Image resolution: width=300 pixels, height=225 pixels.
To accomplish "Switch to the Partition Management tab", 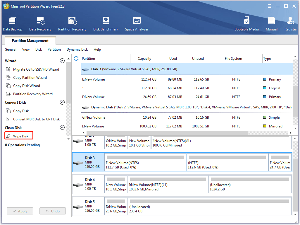I will pyautogui.click(x=30, y=40).
